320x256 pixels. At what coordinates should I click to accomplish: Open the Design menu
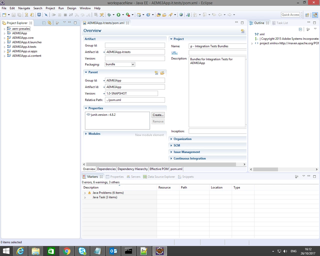pyautogui.click(x=71, y=8)
